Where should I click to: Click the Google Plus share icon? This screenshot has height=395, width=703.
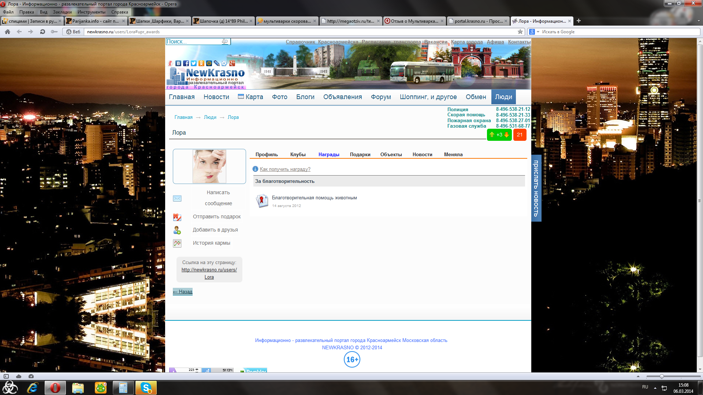coord(232,63)
